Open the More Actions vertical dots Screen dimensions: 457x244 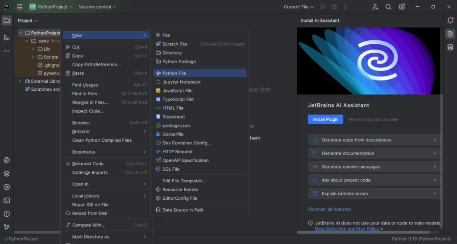[346, 7]
